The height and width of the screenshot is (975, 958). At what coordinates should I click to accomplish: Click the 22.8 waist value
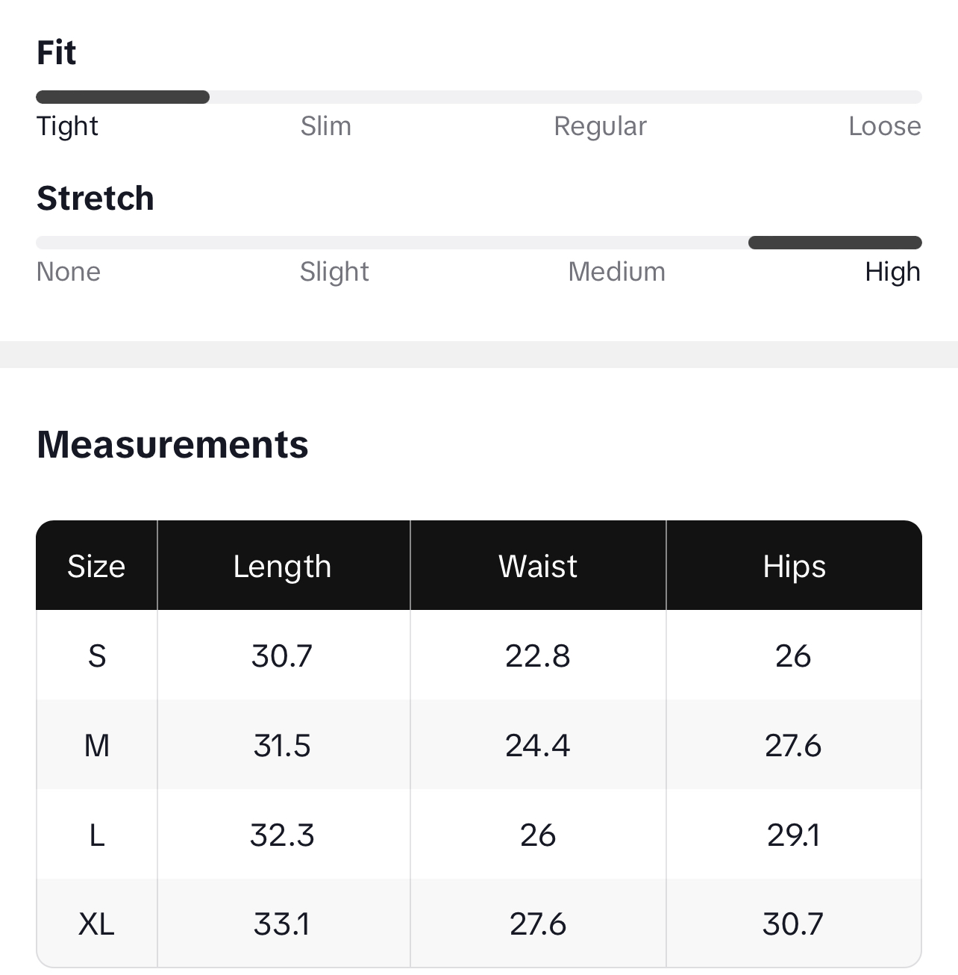[x=537, y=656]
